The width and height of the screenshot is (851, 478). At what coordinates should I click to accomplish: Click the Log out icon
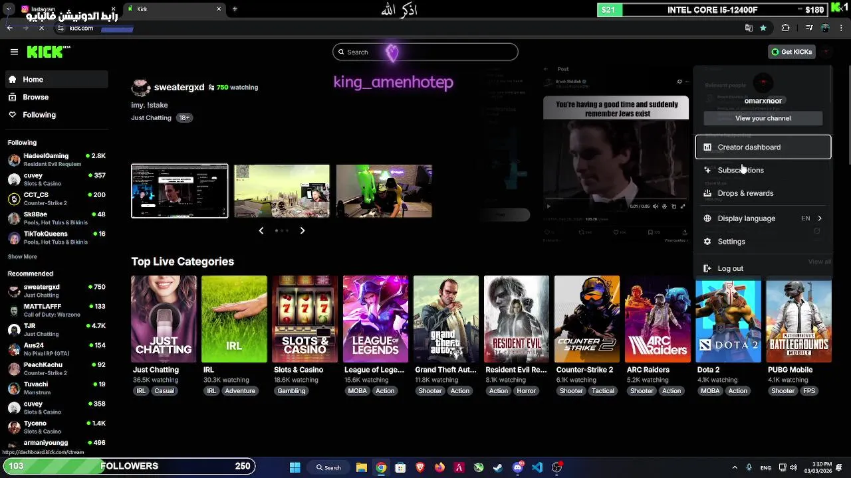(707, 268)
